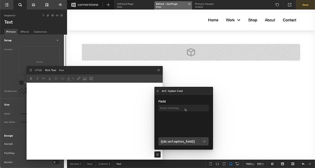Add a new document with plus icon
The image size is (315, 168).
108,5
